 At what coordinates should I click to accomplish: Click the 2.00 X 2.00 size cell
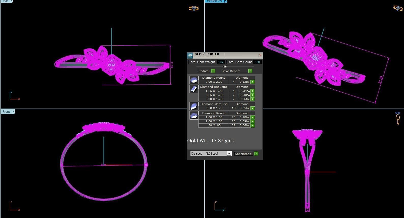click(214, 82)
